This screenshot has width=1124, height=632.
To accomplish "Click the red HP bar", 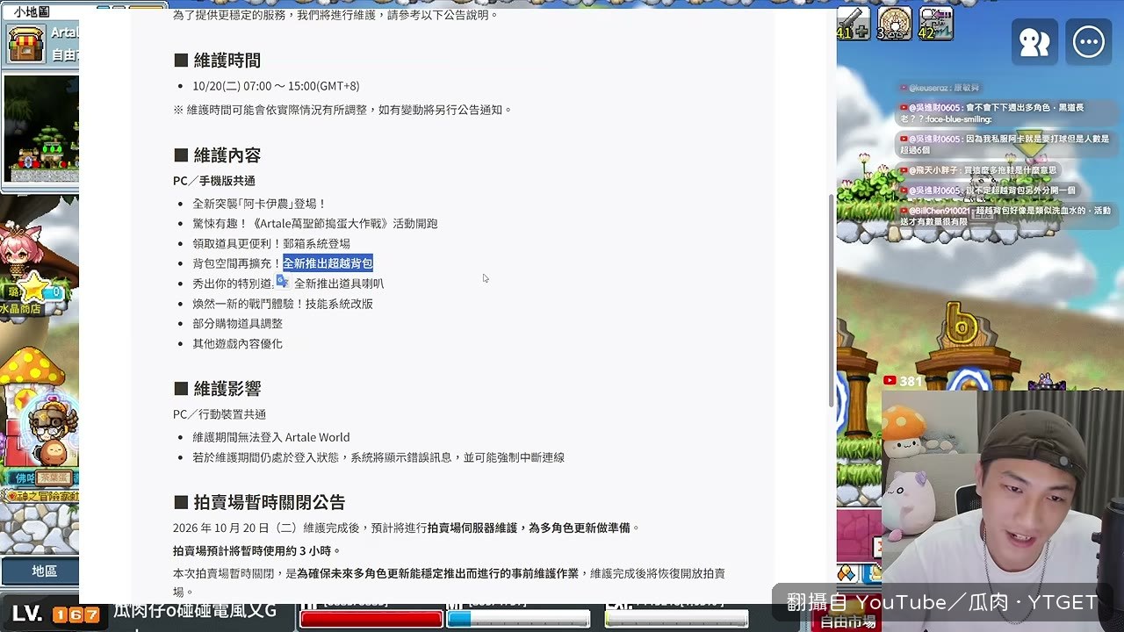I will click(371, 619).
